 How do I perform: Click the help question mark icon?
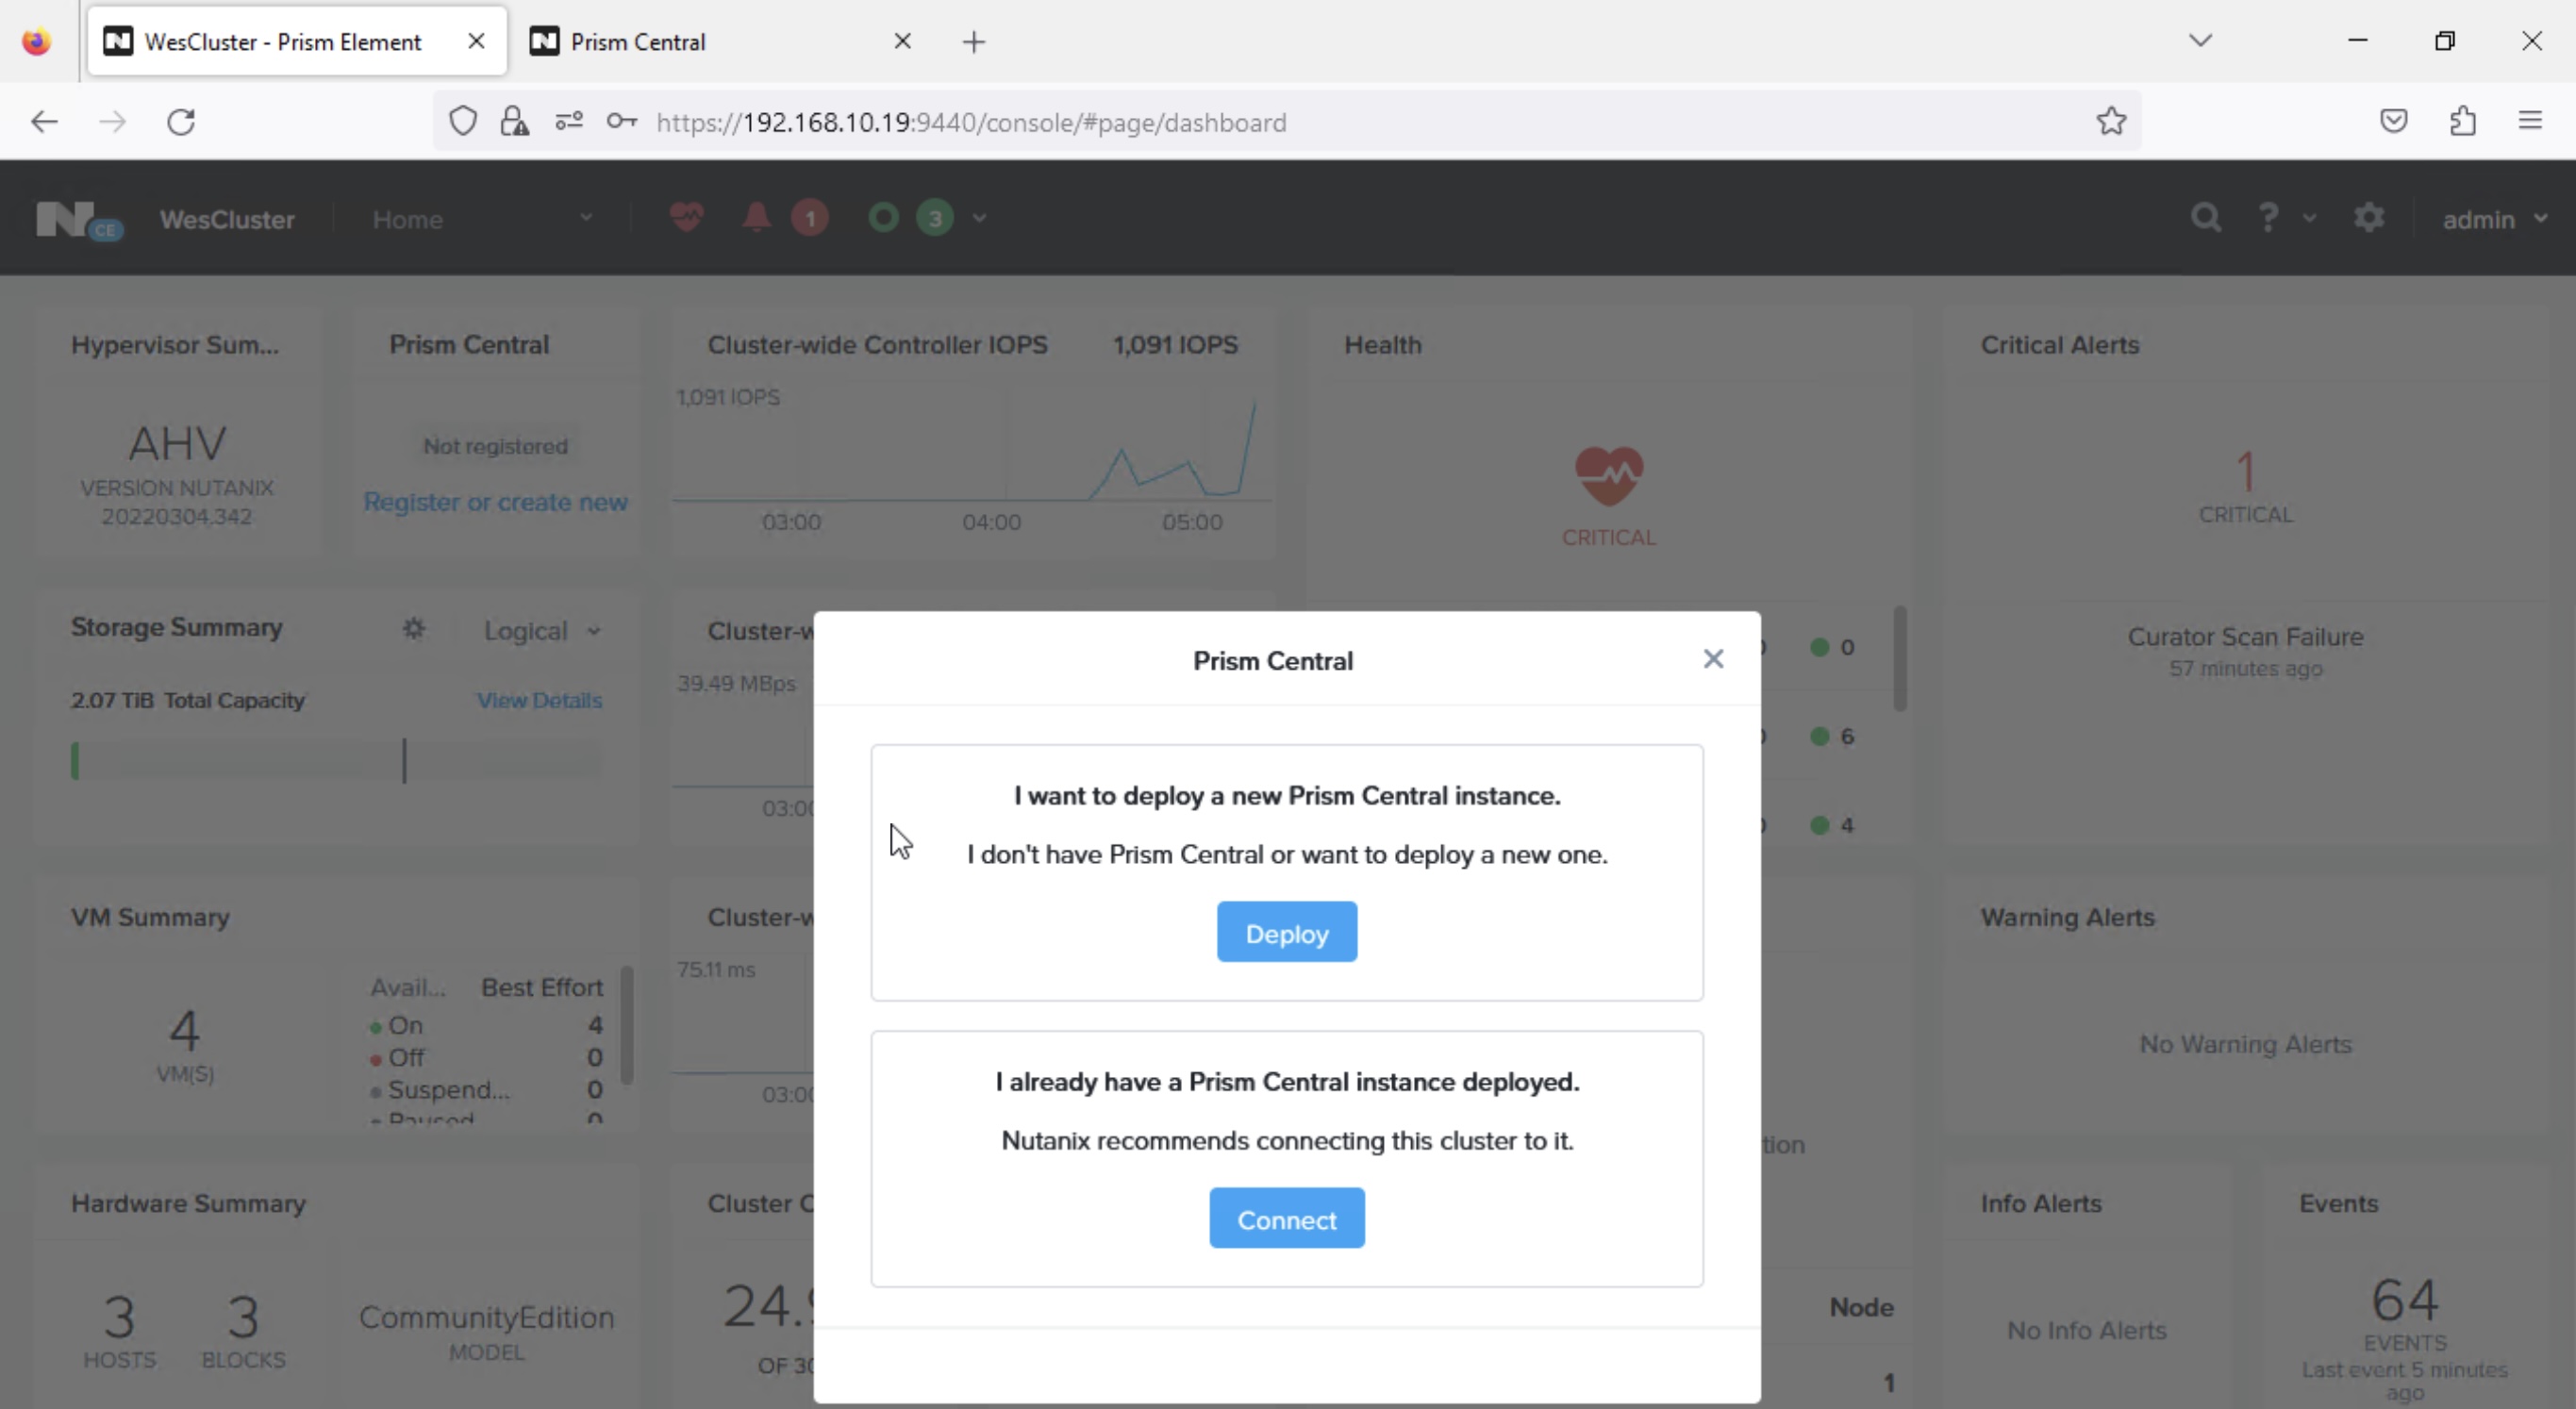[x=2268, y=218]
